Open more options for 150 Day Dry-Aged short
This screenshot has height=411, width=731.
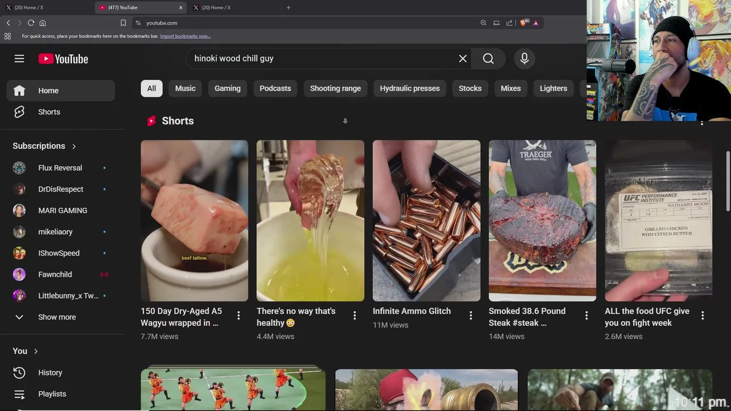[x=238, y=315]
